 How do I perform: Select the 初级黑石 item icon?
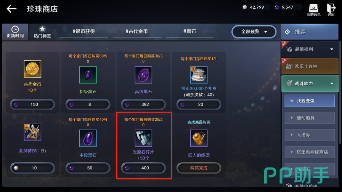pyautogui.click(x=88, y=75)
